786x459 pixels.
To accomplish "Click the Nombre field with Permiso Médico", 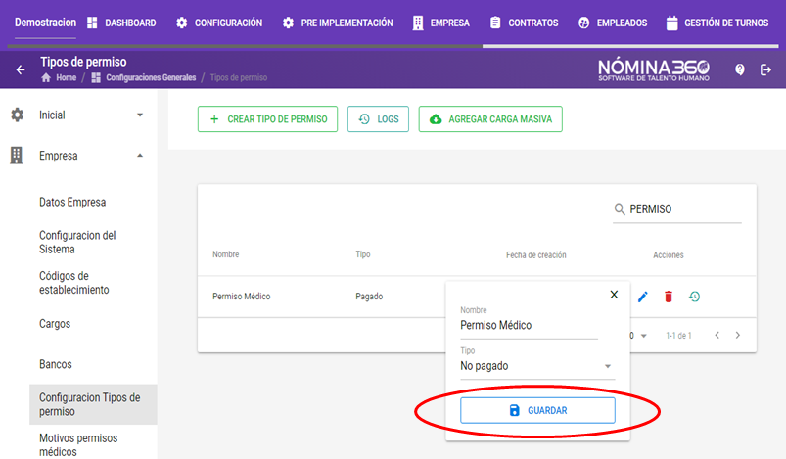I will (x=529, y=325).
